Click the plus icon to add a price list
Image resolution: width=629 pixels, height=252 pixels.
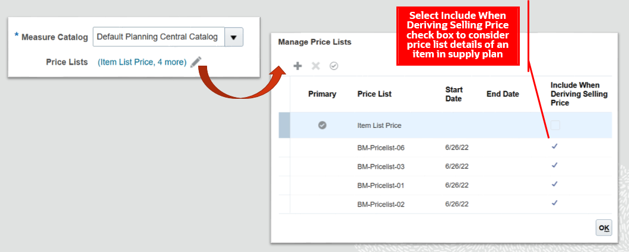pos(298,66)
